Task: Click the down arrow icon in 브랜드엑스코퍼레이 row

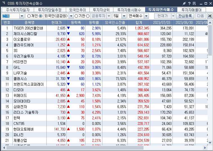Action: pyautogui.click(x=68, y=84)
